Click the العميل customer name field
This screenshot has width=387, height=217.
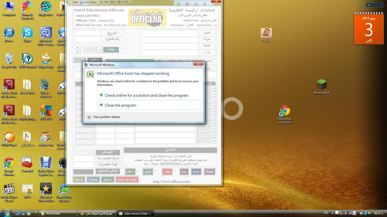[x=169, y=33]
